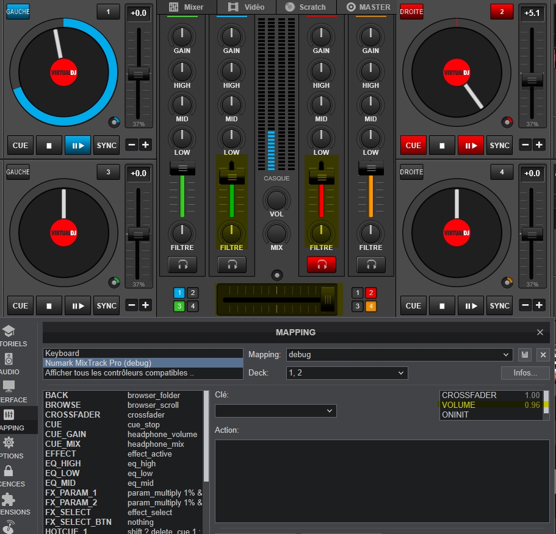The image size is (556, 534).
Task: Click the play/pause icon on deck 3
Action: click(78, 305)
